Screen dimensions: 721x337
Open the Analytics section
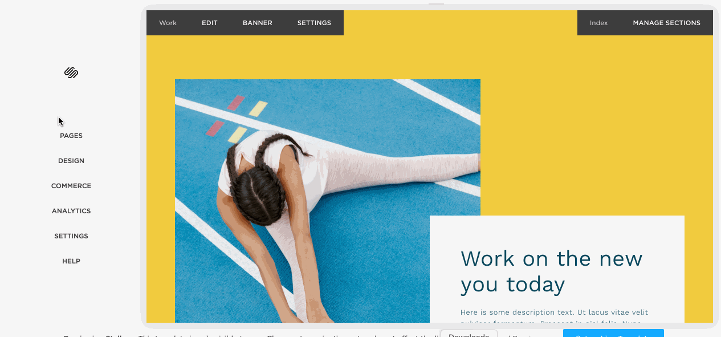pyautogui.click(x=71, y=211)
